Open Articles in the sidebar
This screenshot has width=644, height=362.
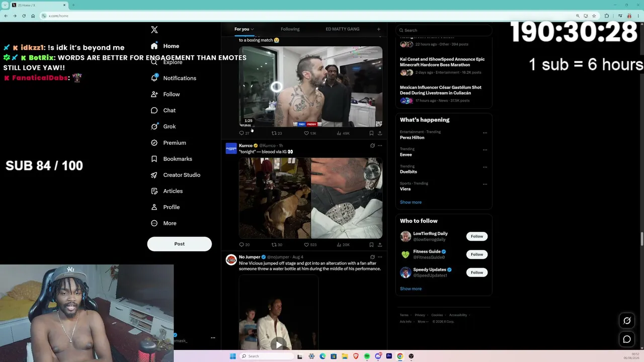click(167, 191)
